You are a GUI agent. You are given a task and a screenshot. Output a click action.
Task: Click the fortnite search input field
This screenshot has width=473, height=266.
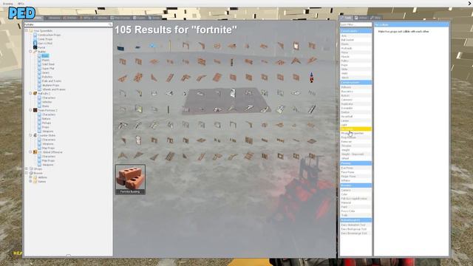pyautogui.click(x=68, y=24)
